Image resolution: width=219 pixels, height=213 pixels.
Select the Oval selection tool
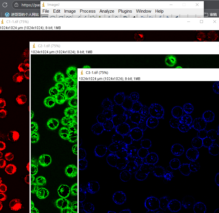tap(53, 18)
